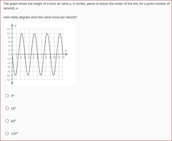Click the "120°" answer label text
The height and width of the screenshot is (141, 172).
click(14, 133)
